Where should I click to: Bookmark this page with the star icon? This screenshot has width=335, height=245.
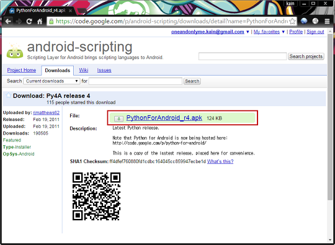tap(292, 21)
